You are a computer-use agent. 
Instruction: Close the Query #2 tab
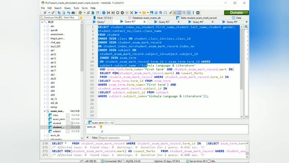pyautogui.click(x=144, y=22)
